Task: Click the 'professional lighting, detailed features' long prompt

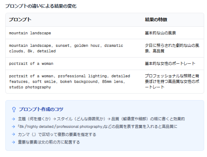Action: (x=69, y=81)
